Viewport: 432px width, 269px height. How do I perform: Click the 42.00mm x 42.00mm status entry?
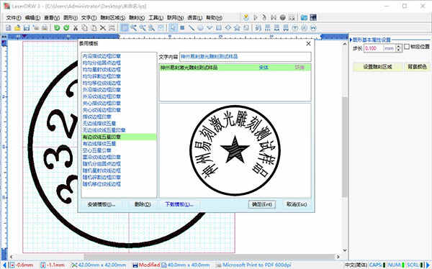click(102, 265)
